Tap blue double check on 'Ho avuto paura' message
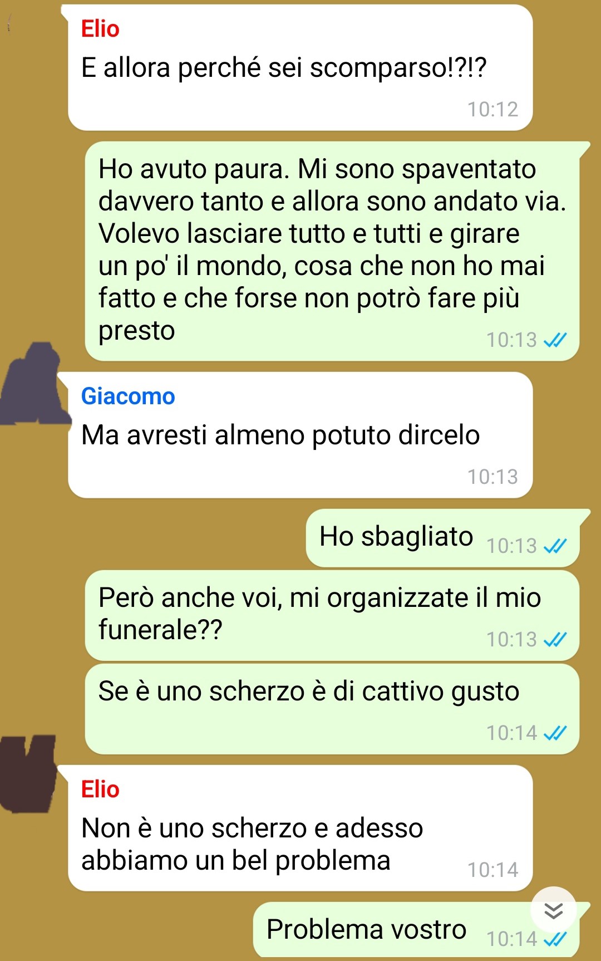 point(555,340)
